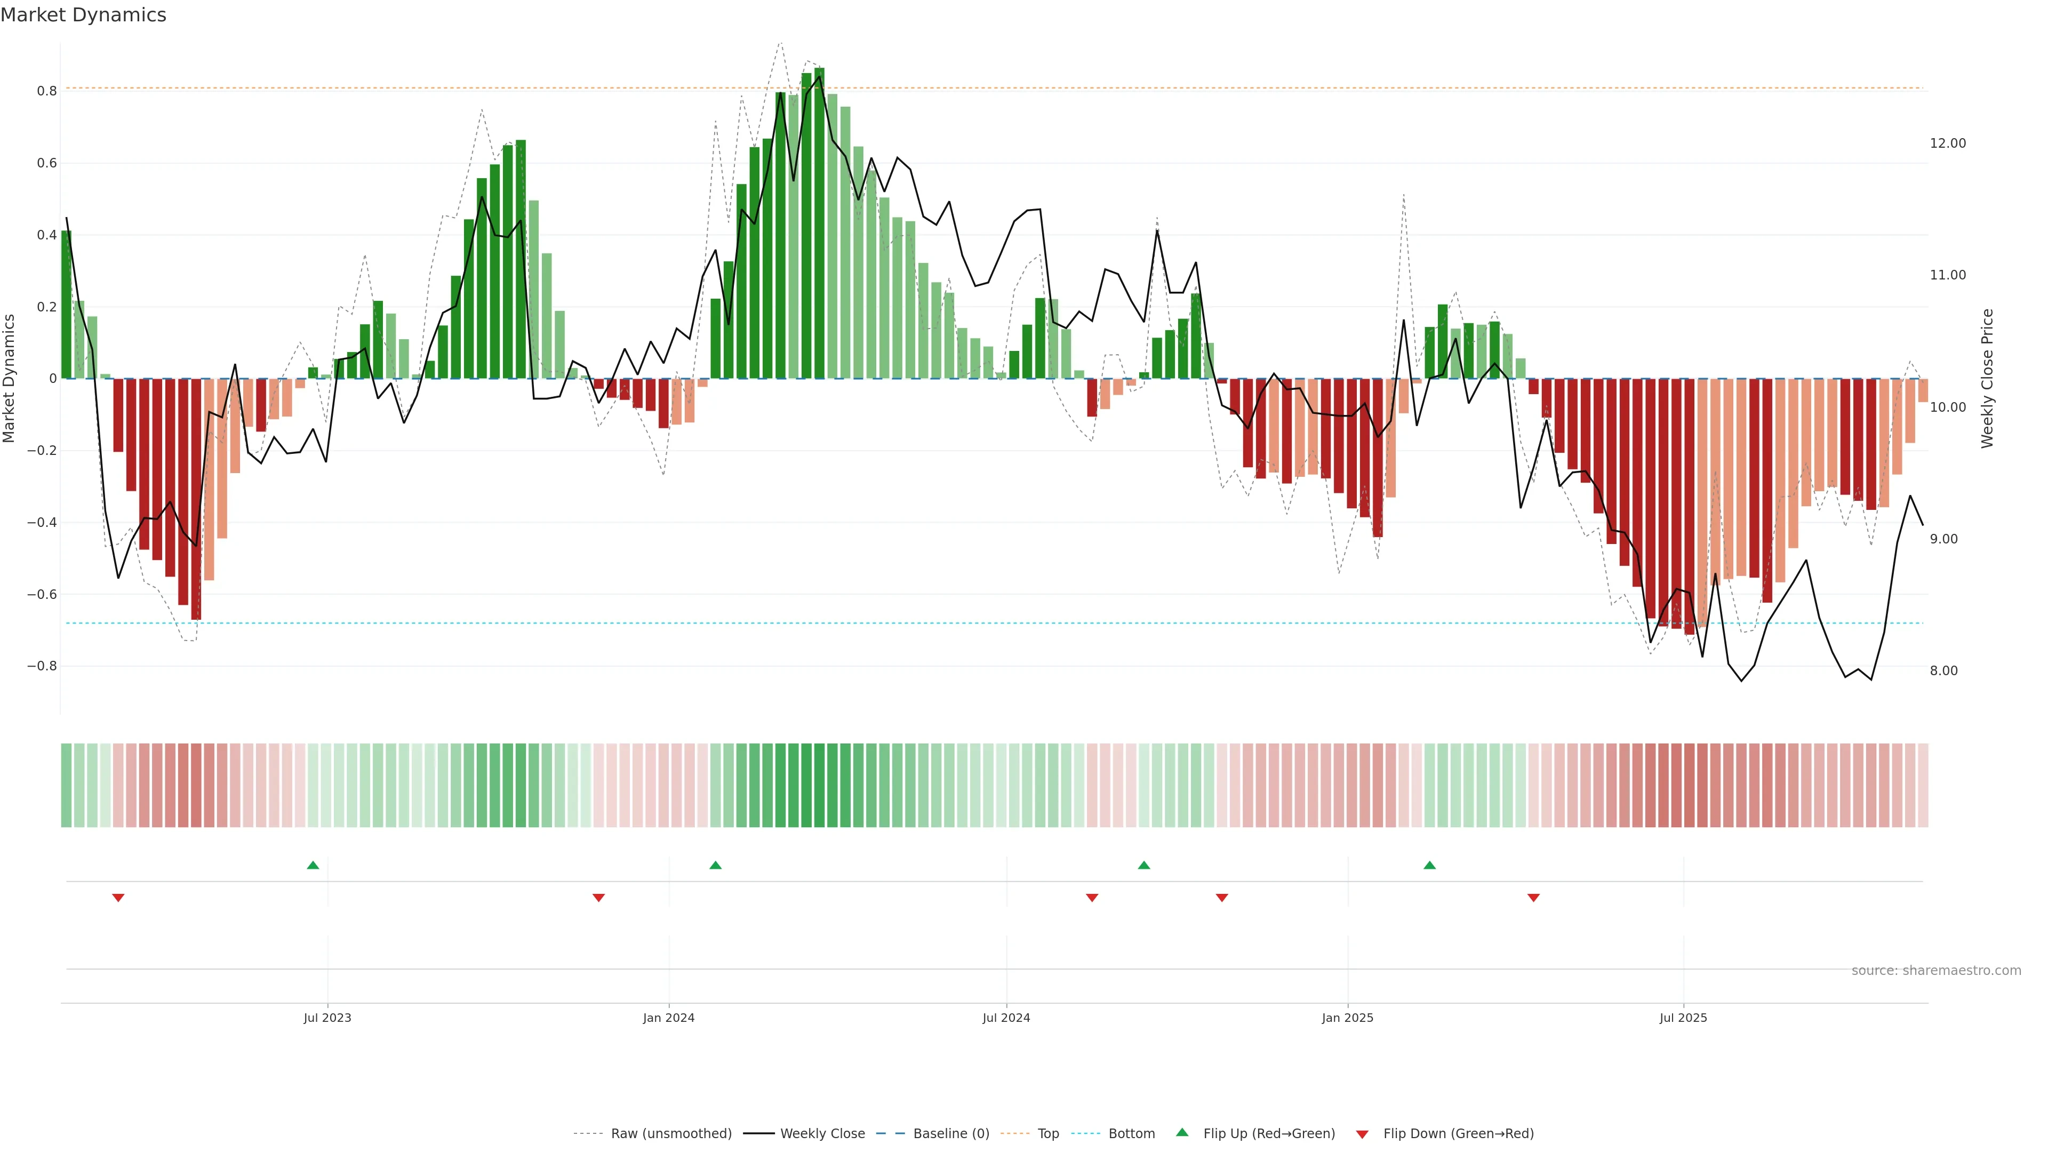This screenshot has width=2048, height=1152.
Task: Click the flip-up triangle after Jan 2024
Action: point(716,865)
